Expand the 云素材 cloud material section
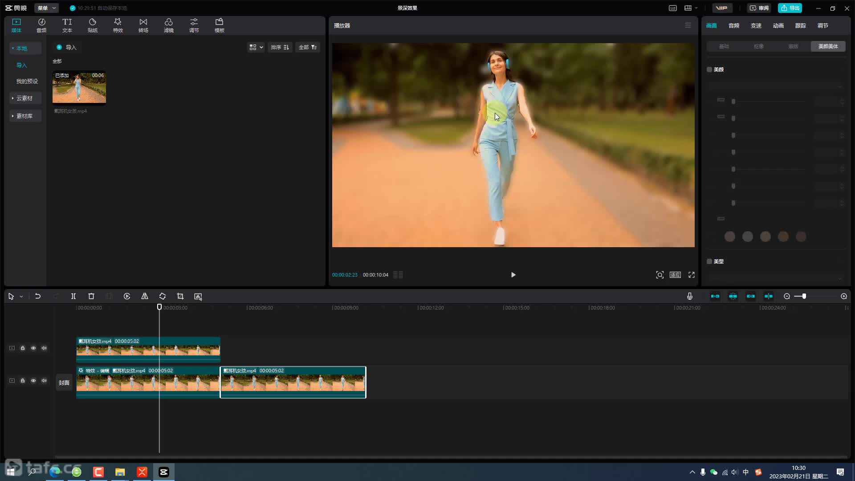 point(25,98)
